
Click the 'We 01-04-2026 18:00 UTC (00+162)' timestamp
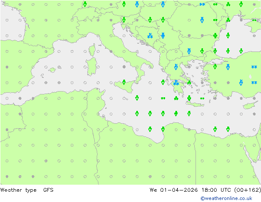(x=205, y=190)
